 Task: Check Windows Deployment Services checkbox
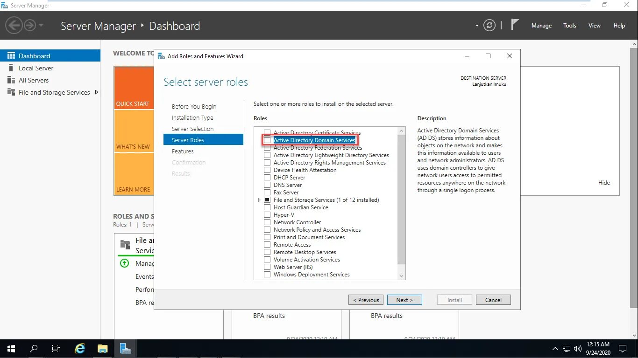point(267,275)
